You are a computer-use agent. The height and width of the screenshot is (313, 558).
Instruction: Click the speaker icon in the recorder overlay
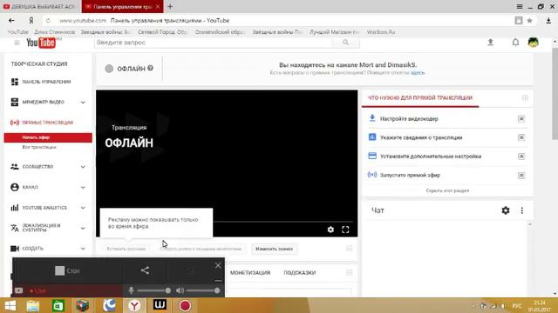(x=180, y=290)
